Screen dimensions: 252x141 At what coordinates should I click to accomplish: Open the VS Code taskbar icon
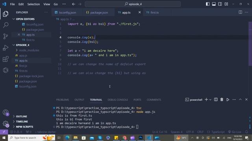[149, 137]
